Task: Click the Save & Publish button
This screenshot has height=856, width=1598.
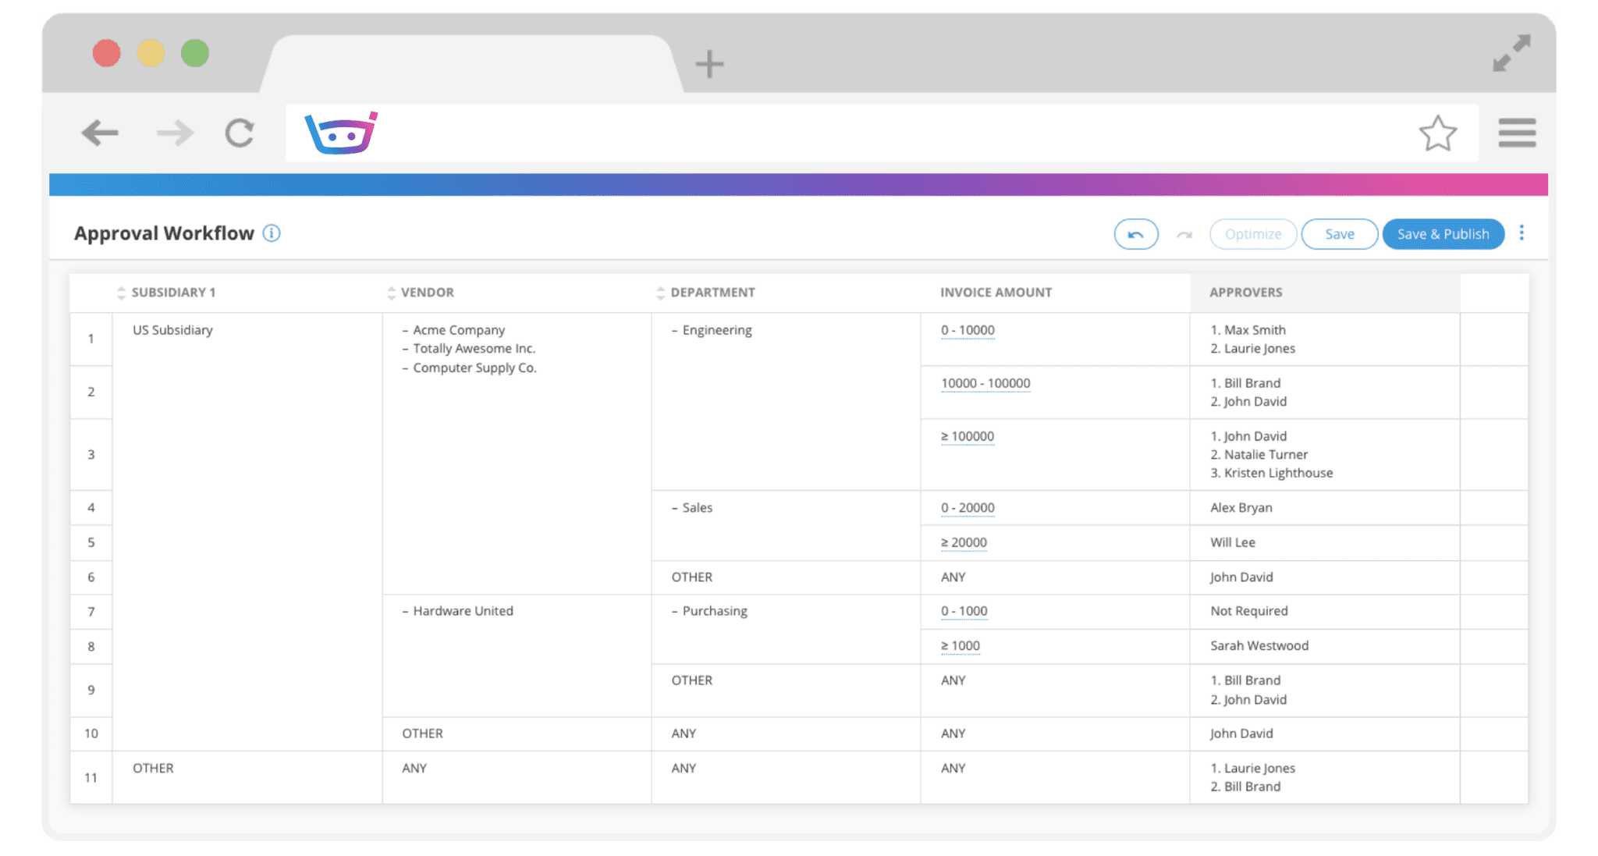Action: pos(1443,233)
